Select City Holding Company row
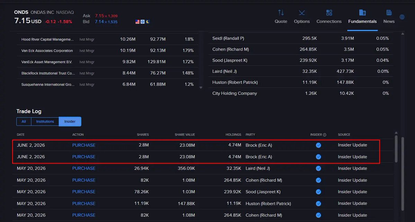This screenshot has width=415, height=222. pyautogui.click(x=300, y=93)
